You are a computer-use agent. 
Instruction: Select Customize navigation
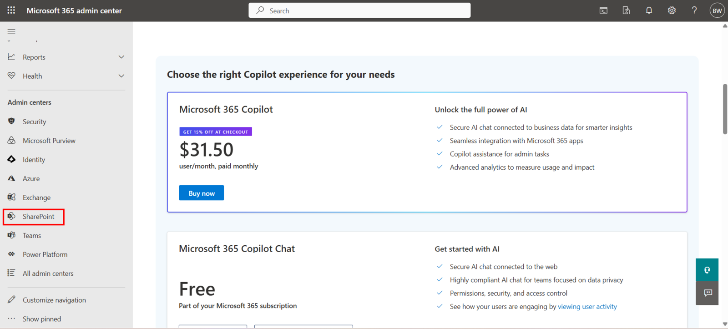tap(54, 300)
